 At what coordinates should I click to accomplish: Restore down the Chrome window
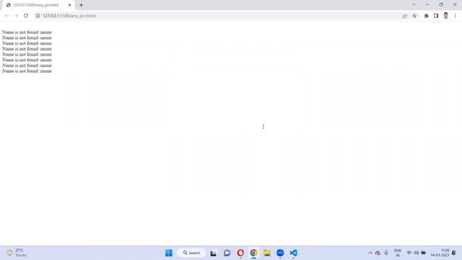coord(441,4)
